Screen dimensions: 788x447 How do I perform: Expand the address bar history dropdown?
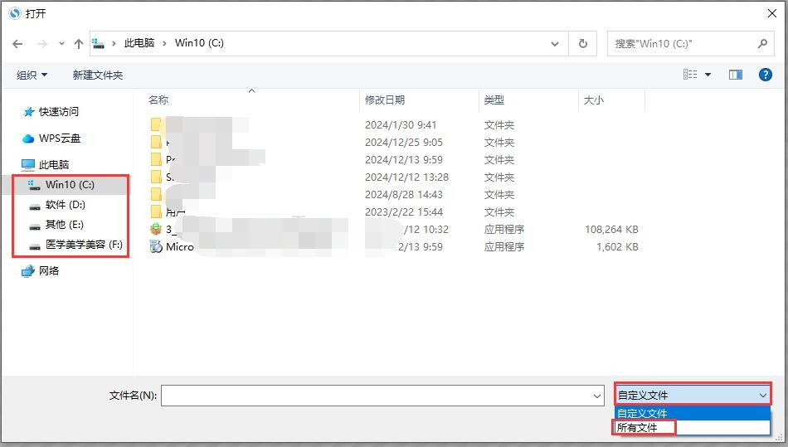coord(555,44)
